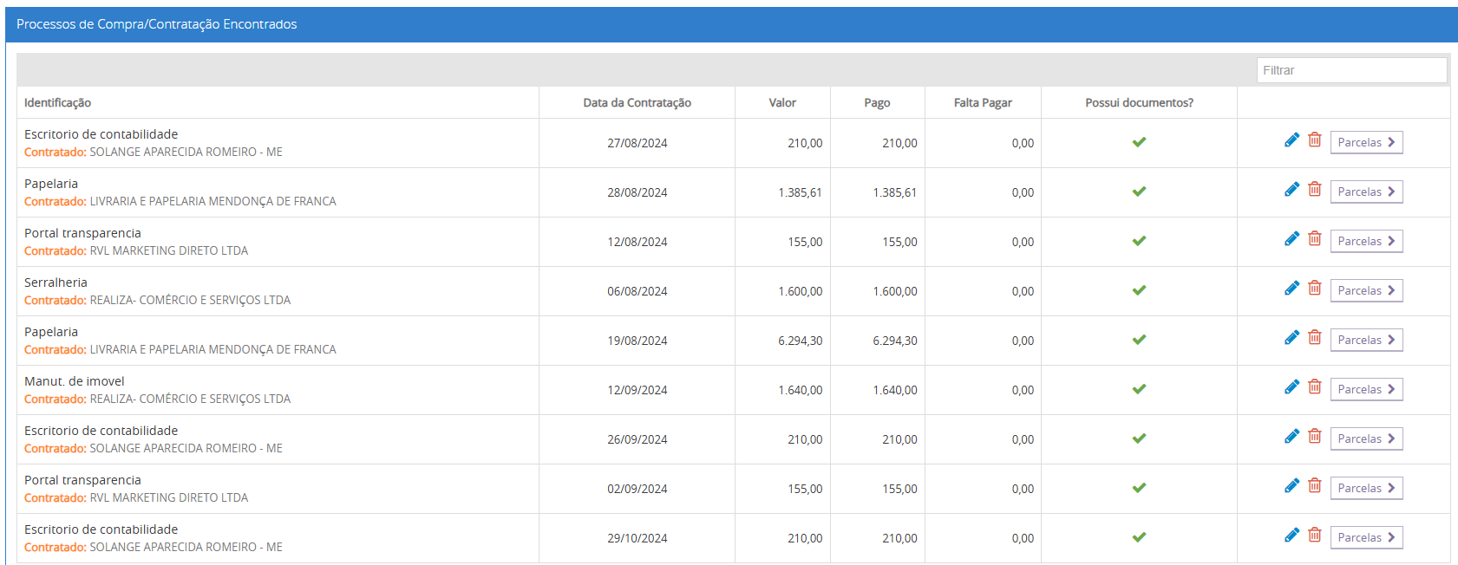Edit the Serralheria purchase entry
The width and height of the screenshot is (1458, 565).
1291,289
